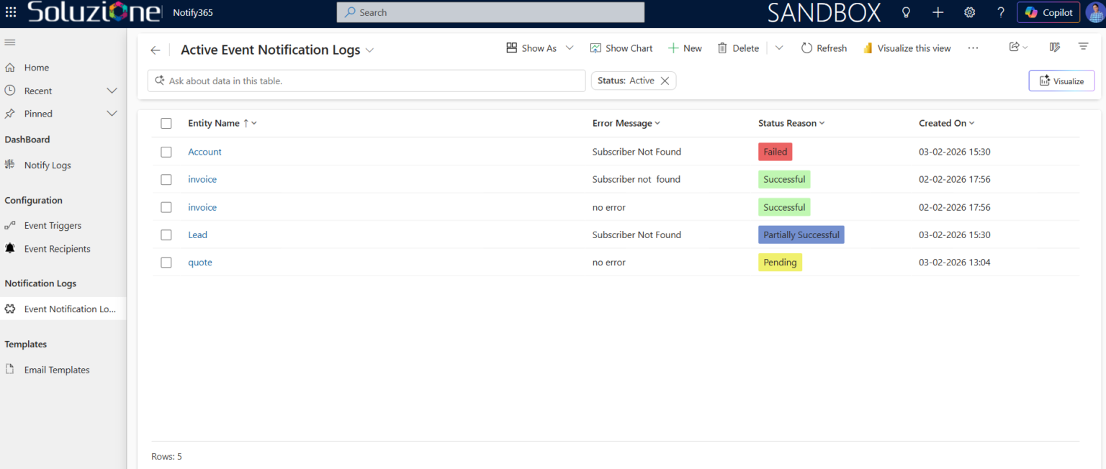Click the Rows: 5 footer text
This screenshot has width=1106, height=469.
pos(167,457)
